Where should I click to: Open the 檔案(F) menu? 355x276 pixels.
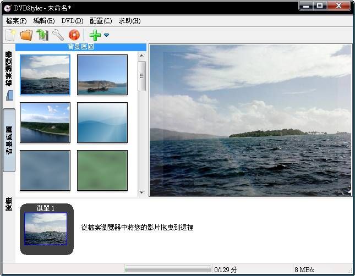coord(16,21)
